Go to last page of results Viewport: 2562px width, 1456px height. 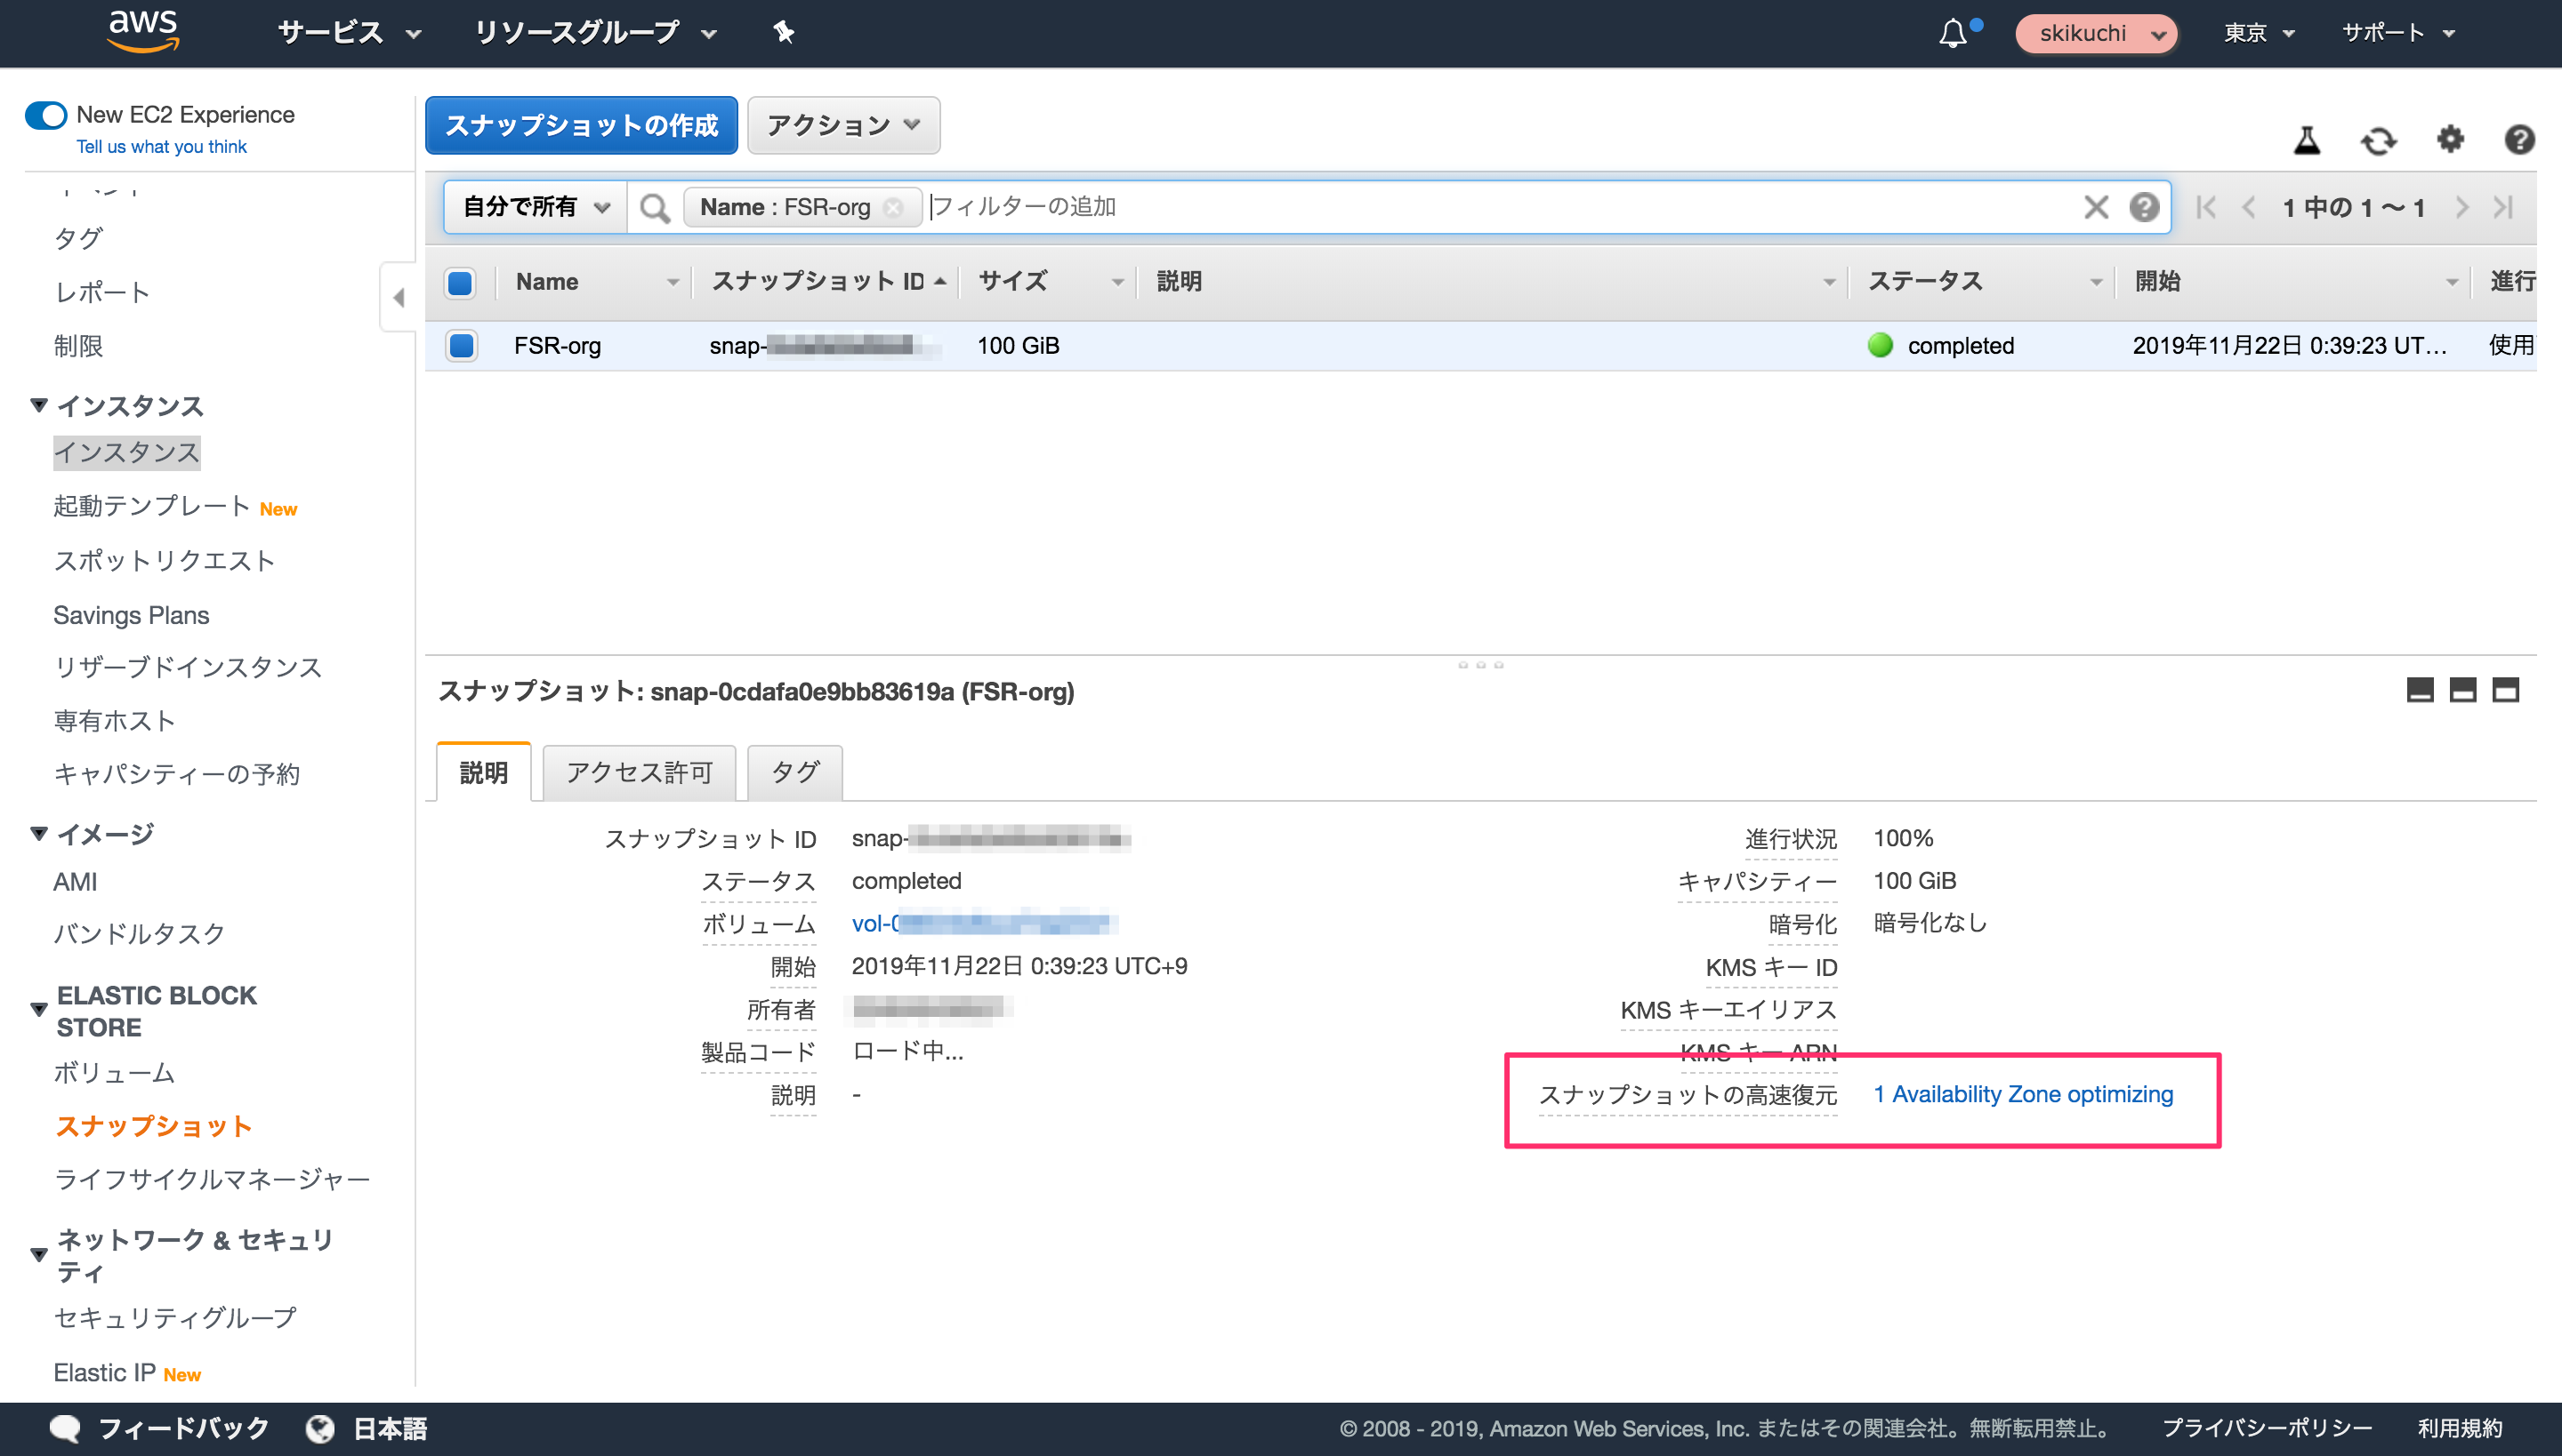(2504, 207)
